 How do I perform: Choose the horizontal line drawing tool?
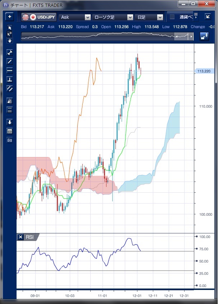click(10, 70)
